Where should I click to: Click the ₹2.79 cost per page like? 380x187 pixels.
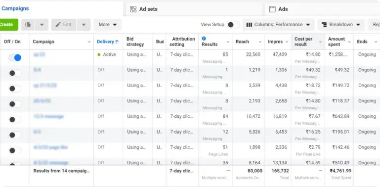[x=314, y=147]
